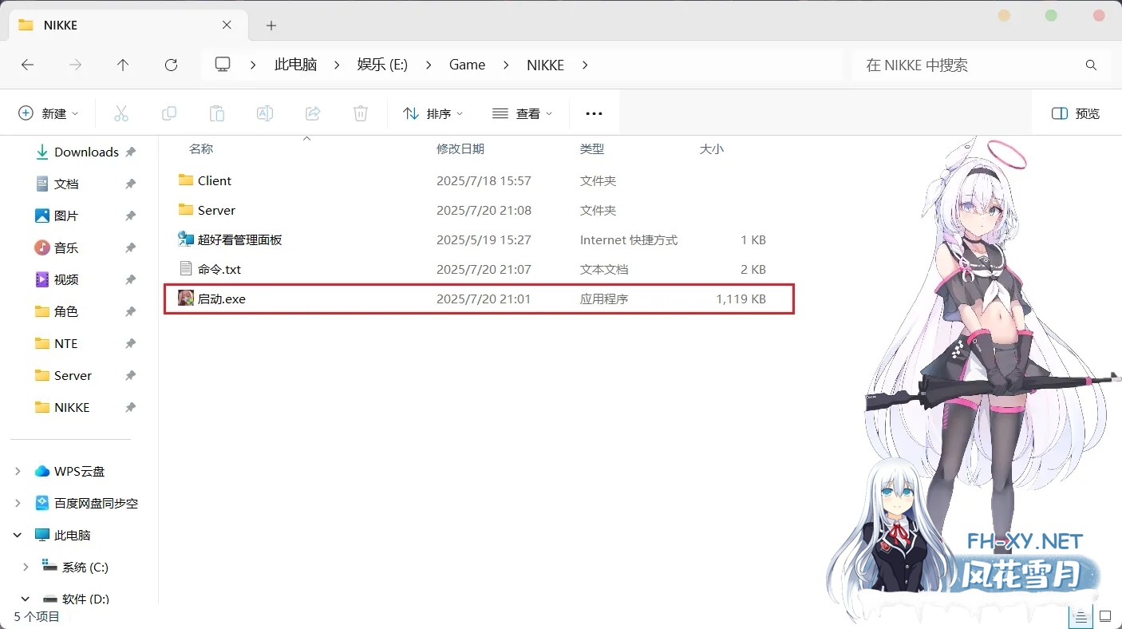Screen dimensions: 1122x629
Task: Click the Paste clipboard icon
Action: pyautogui.click(x=217, y=113)
